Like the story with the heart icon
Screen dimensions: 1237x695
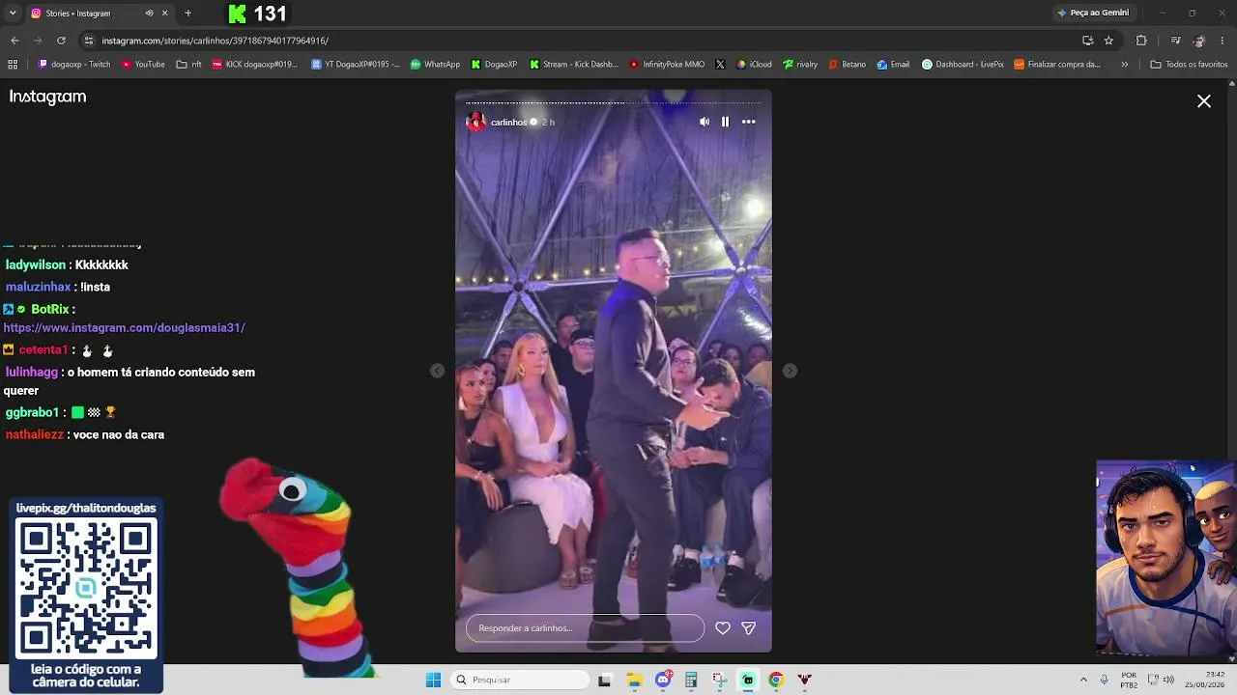[722, 627]
